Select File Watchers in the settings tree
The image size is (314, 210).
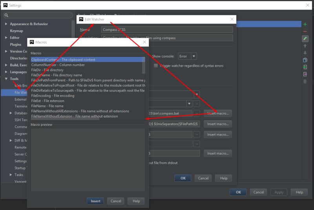(14, 92)
